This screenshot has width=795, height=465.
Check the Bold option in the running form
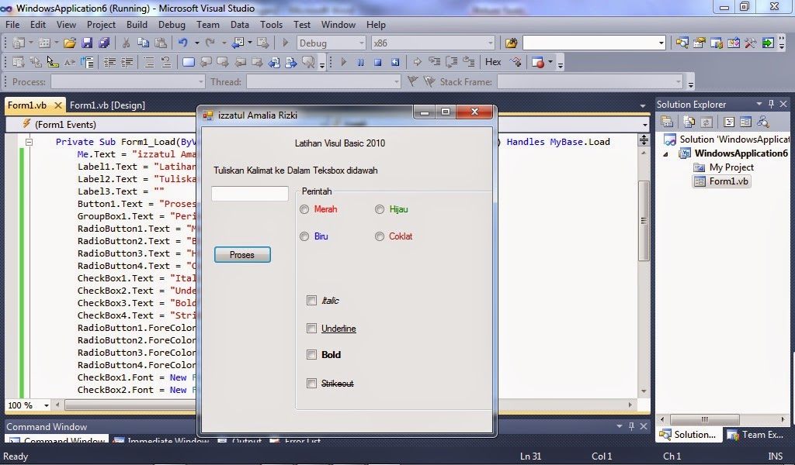pyautogui.click(x=311, y=355)
